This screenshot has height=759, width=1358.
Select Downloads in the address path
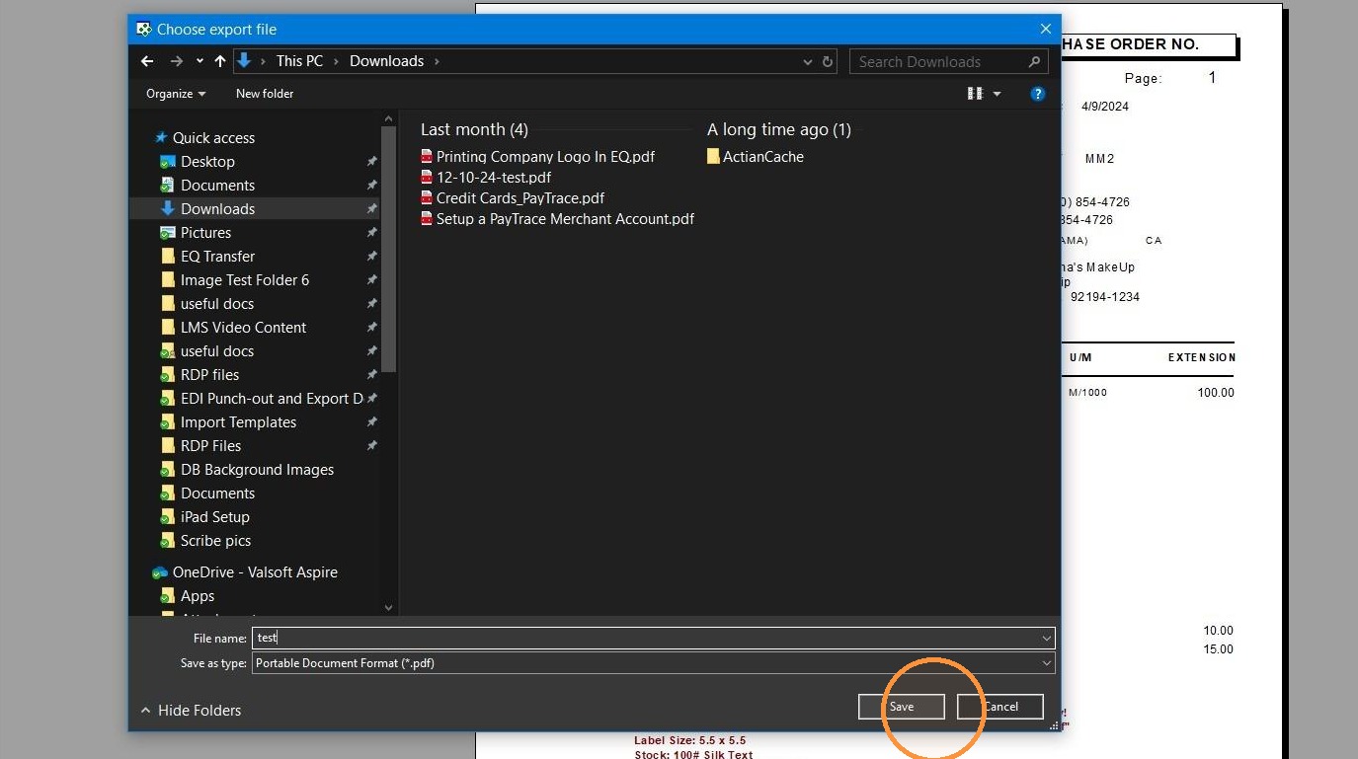386,61
